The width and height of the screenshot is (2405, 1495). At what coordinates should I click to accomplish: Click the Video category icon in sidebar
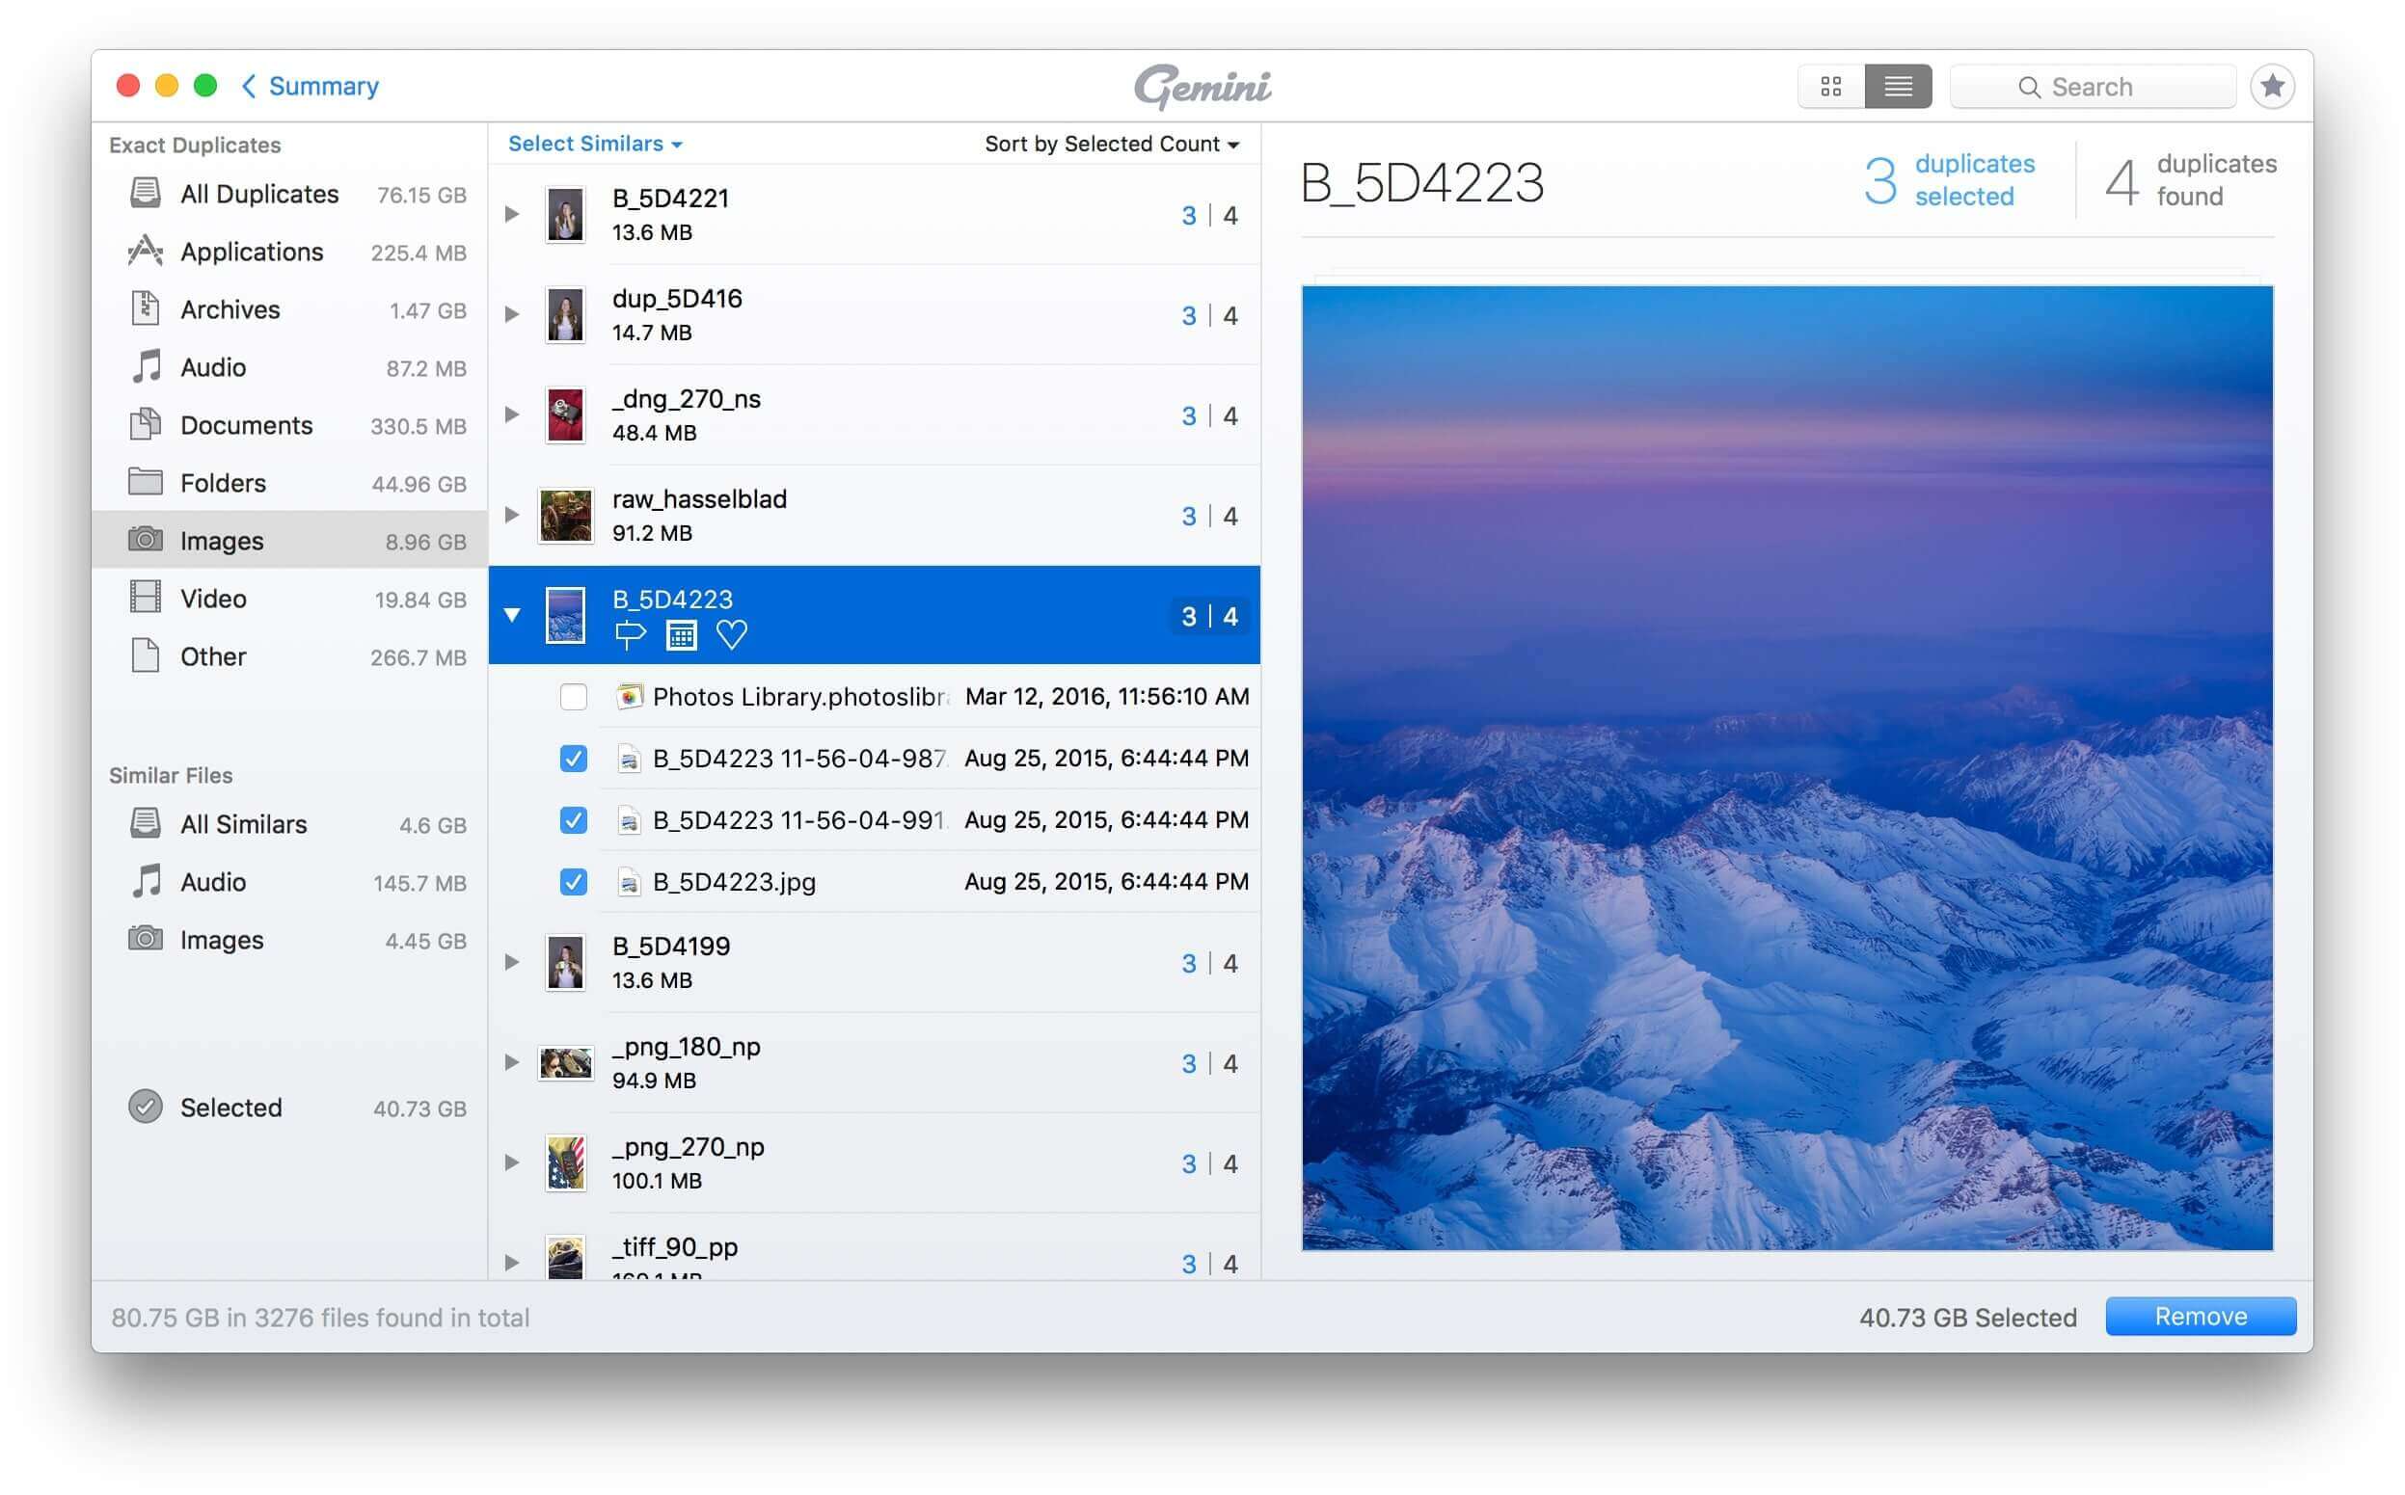(145, 596)
